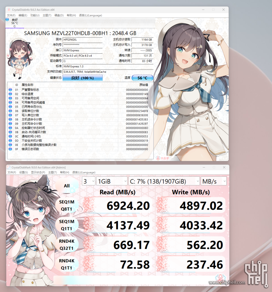Click the blue status orb beside 良好 drive C:

(x=7, y=19)
